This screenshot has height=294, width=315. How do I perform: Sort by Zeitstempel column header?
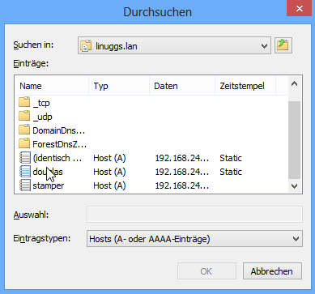[245, 86]
